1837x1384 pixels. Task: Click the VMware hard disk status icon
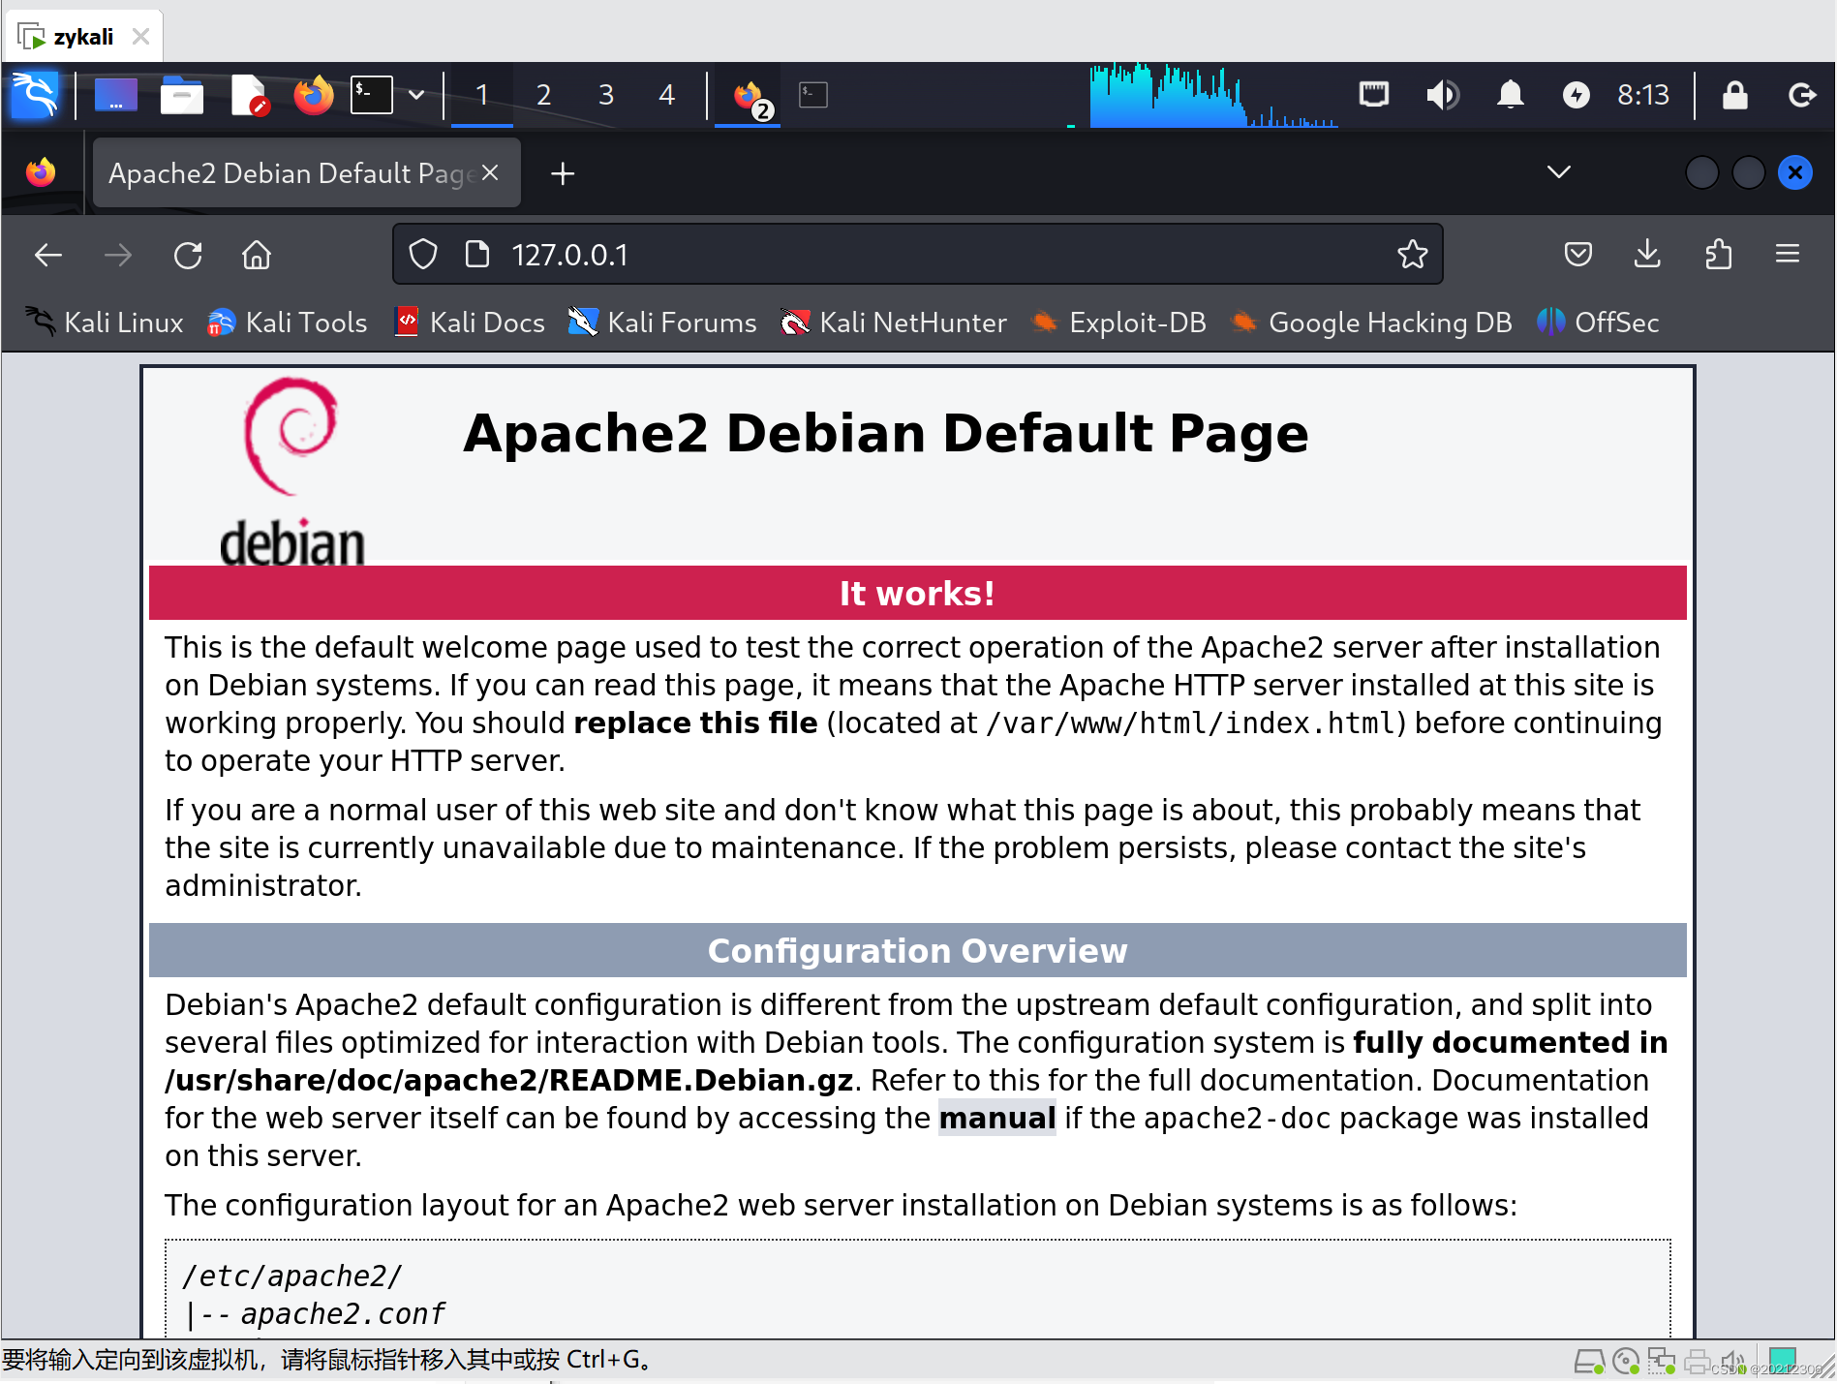click(x=1588, y=1362)
